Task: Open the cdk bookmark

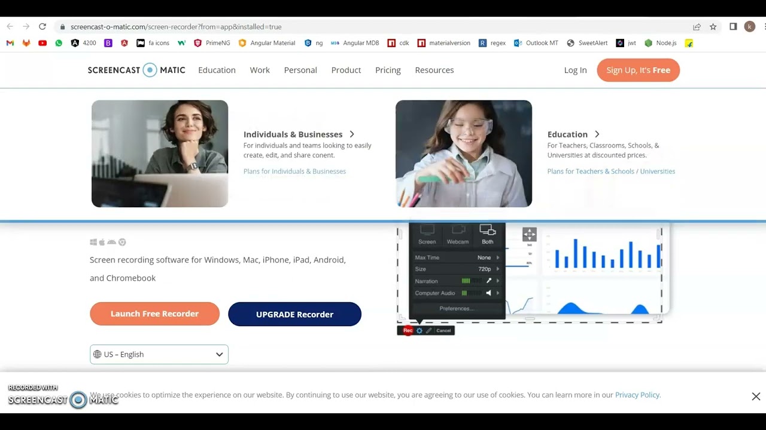Action: 399,43
